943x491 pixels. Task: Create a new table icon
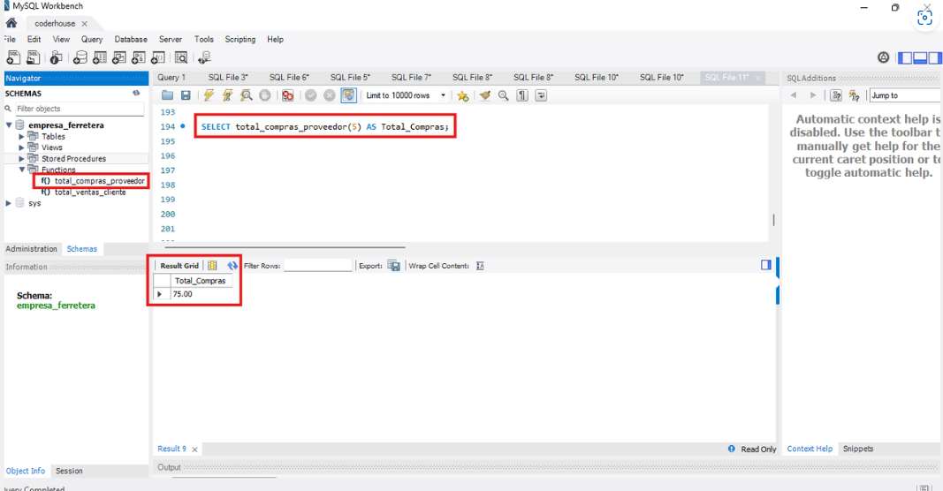tap(100, 57)
